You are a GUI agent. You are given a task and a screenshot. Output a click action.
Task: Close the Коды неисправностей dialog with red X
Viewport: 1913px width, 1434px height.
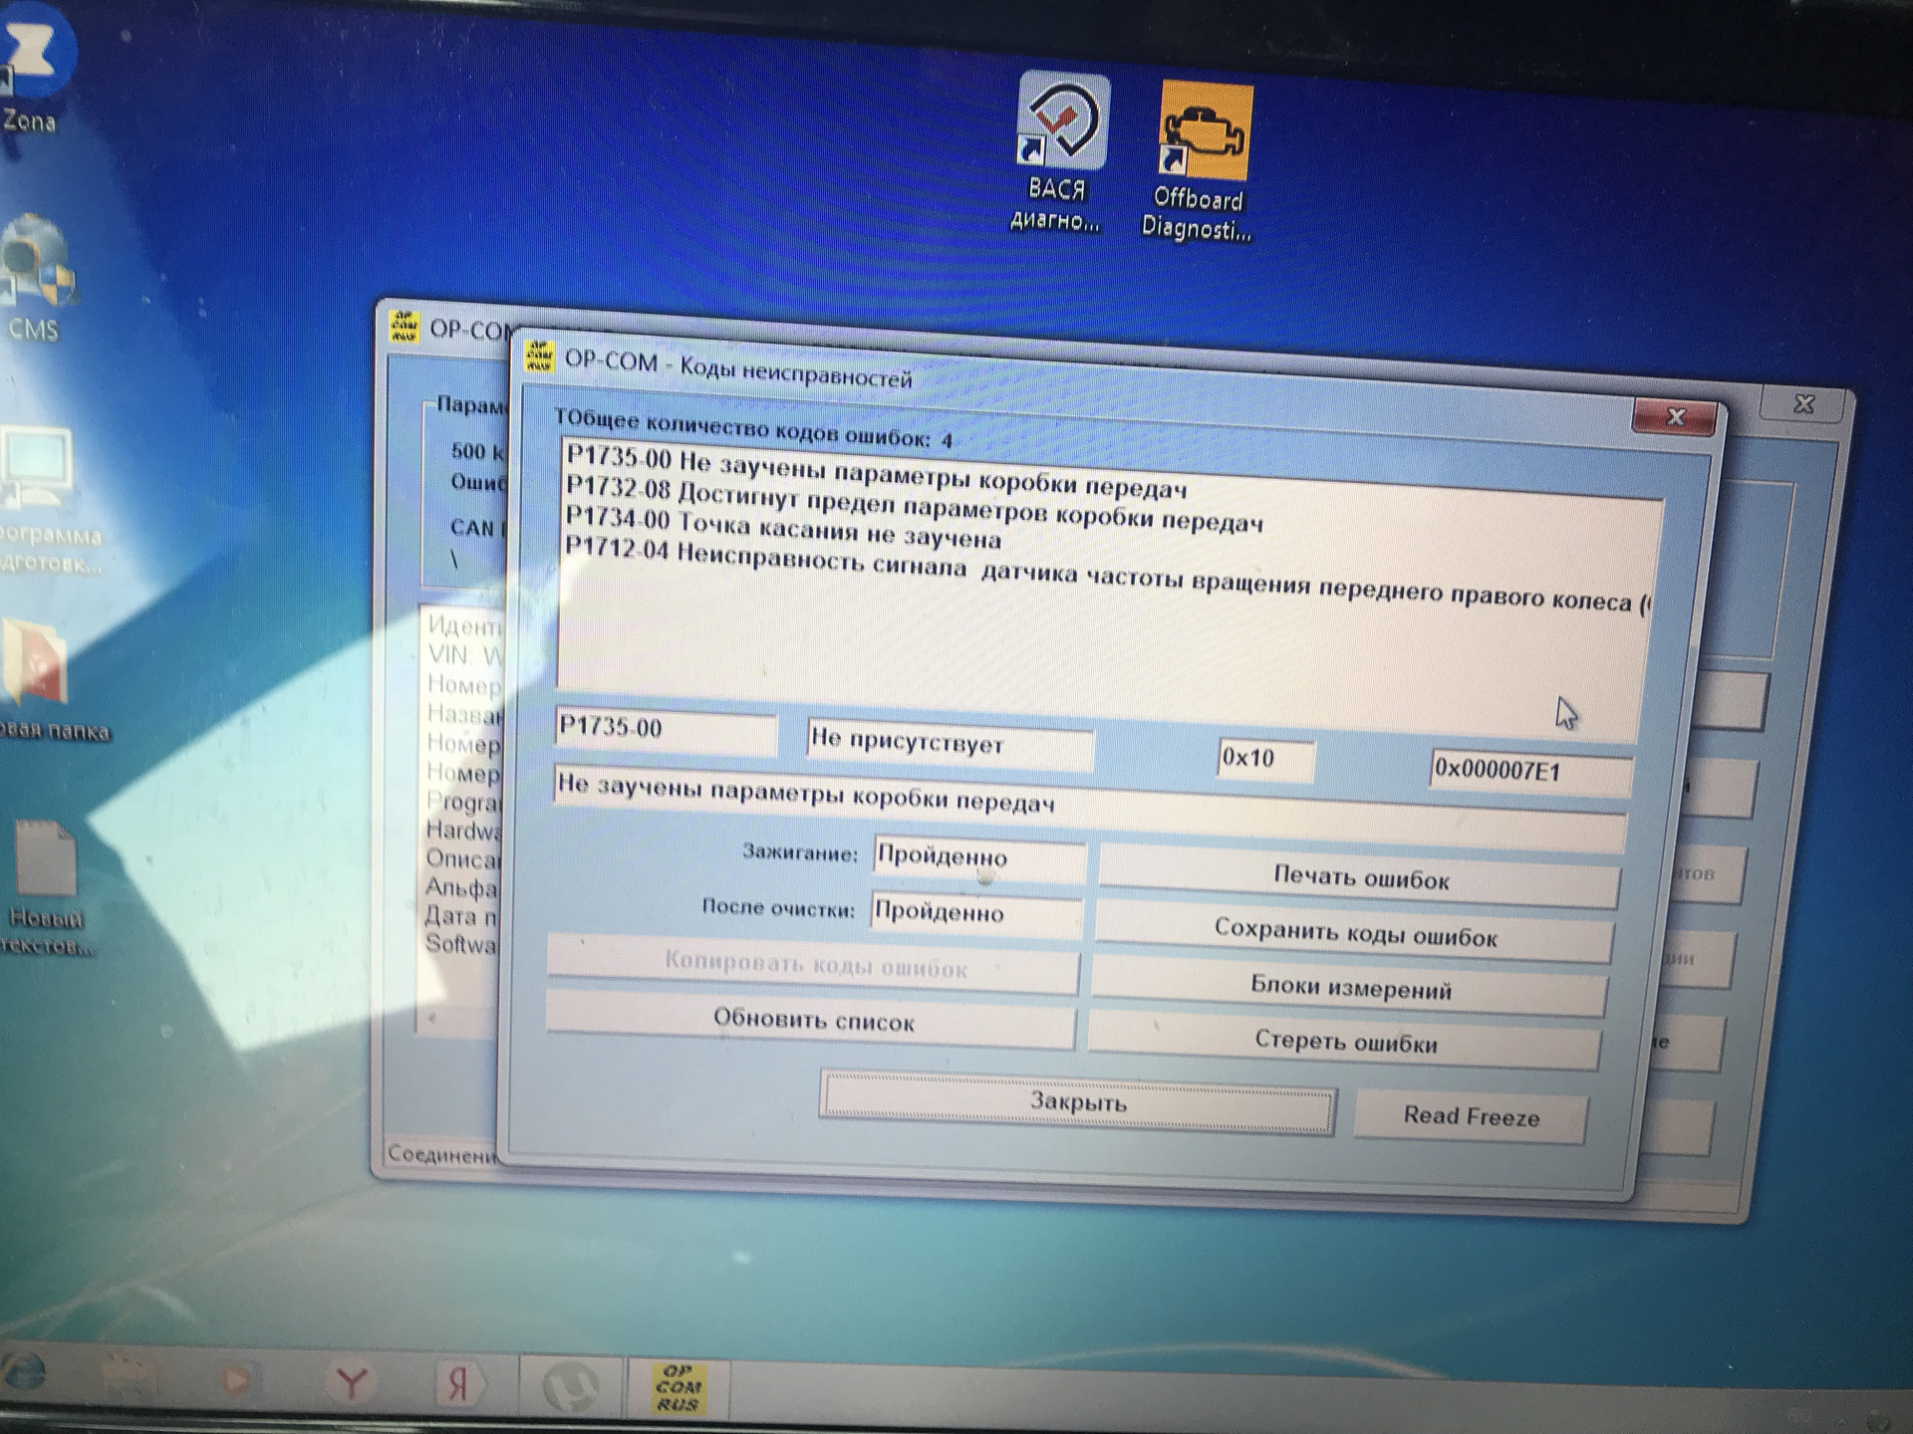1675,416
